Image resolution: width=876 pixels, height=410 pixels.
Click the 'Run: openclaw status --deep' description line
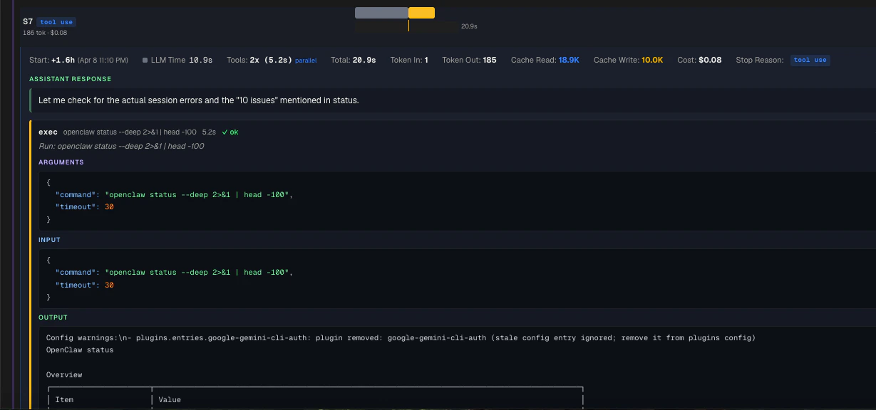(x=121, y=147)
